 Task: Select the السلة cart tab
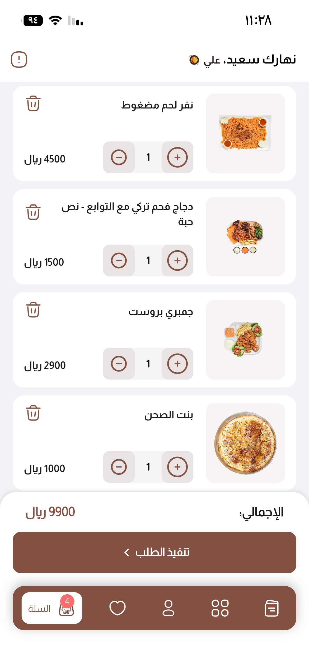click(52, 608)
